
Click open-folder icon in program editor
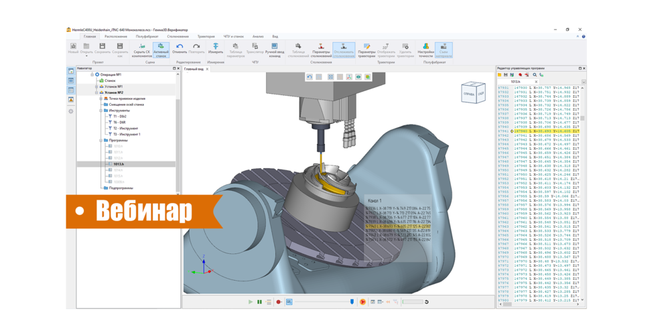tap(499, 74)
